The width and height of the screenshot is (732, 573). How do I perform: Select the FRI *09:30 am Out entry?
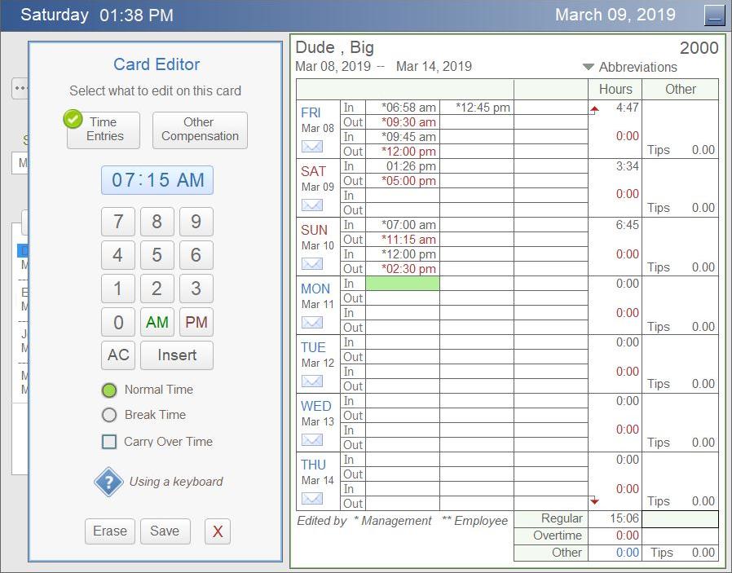point(403,122)
